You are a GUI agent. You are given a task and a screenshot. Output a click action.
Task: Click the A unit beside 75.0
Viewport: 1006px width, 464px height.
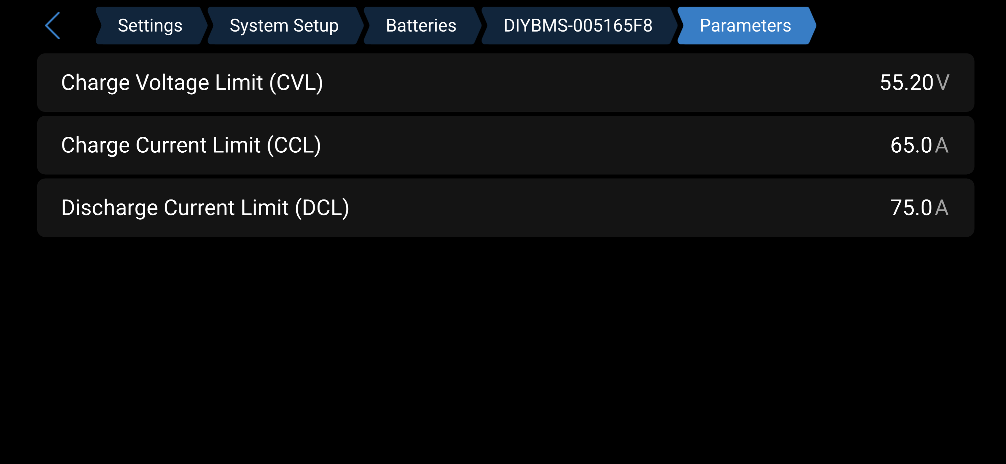tap(942, 208)
